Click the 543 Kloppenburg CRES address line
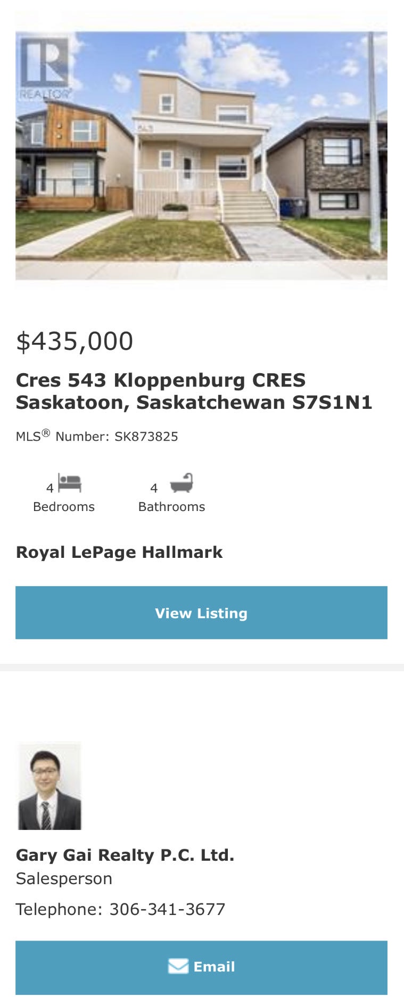Image resolution: width=404 pixels, height=997 pixels. point(161,380)
